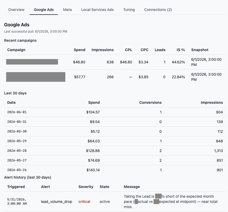This screenshot has height=212, width=228.
Task: Click the Alert history heading
Action: 28,177
